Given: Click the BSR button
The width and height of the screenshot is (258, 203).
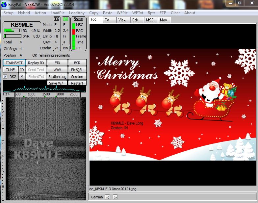Looking at the screenshot, I should click(77, 63).
